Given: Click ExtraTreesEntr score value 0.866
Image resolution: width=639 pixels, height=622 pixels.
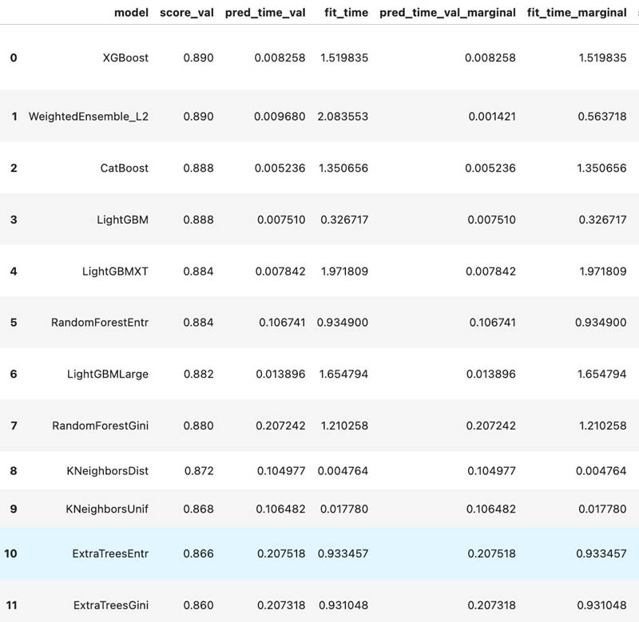Looking at the screenshot, I should click(198, 553).
